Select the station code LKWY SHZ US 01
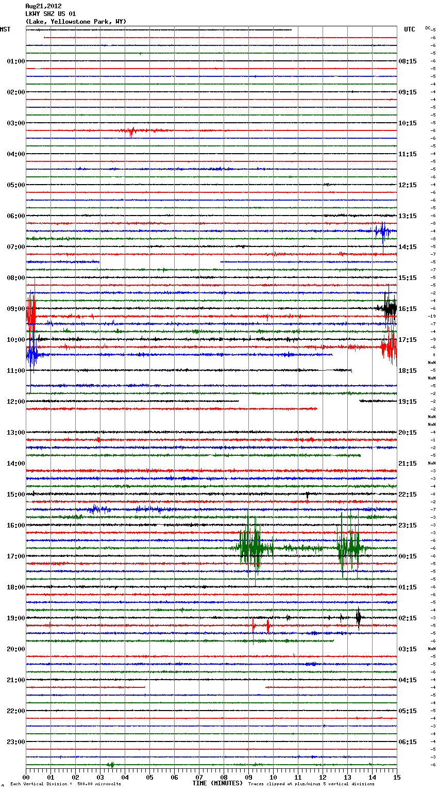Viewport: 438px width, 791px height. point(50,14)
